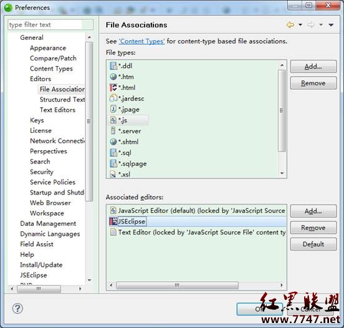Click file types list scroll-up arrow
This screenshot has height=328, width=344.
coord(282,65)
